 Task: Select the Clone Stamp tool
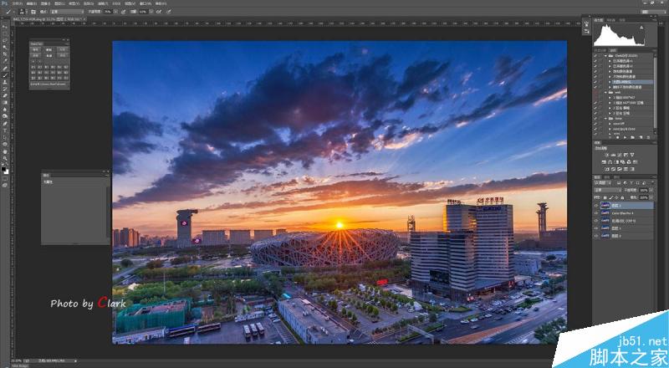coord(5,82)
